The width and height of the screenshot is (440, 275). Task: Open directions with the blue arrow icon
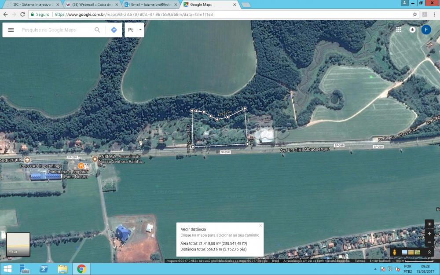pos(114,30)
